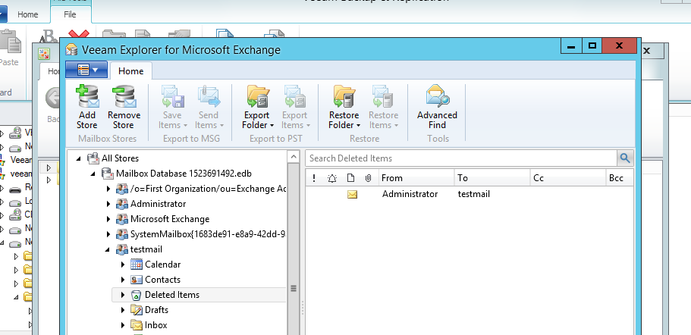Sort by the To column header

(x=492, y=178)
